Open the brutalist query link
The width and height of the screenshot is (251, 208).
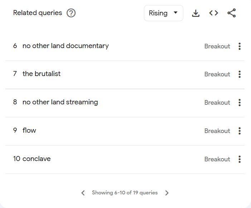pos(42,74)
